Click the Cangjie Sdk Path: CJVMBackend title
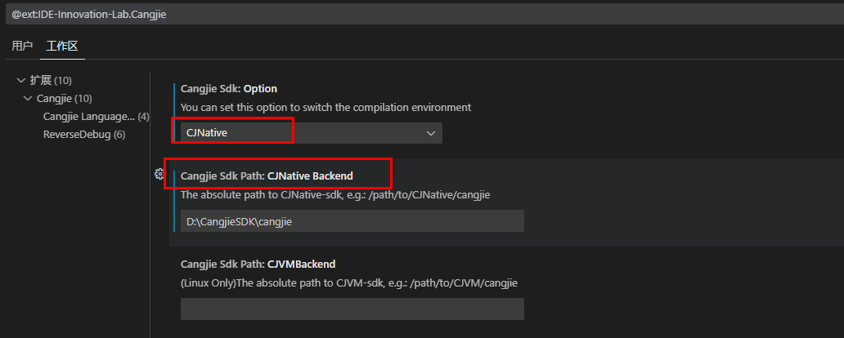 (258, 264)
